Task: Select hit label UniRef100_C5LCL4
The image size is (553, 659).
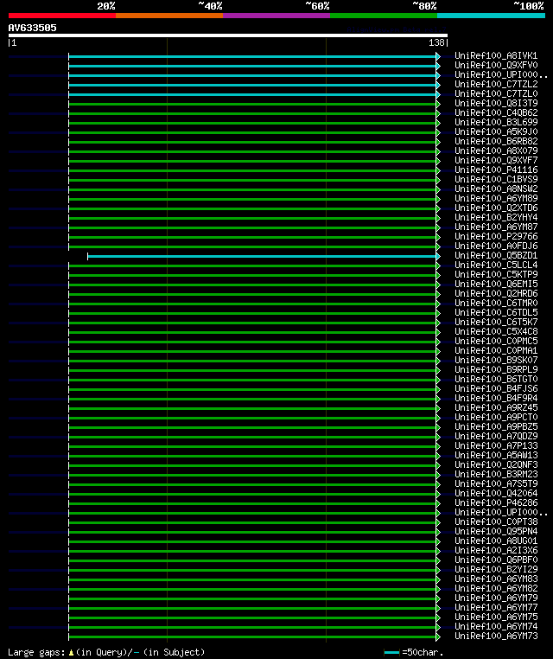Action: (x=496, y=265)
